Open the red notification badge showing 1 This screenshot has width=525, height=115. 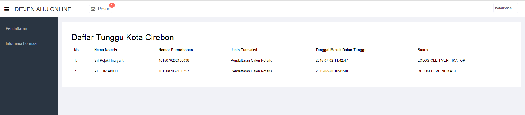click(x=112, y=5)
